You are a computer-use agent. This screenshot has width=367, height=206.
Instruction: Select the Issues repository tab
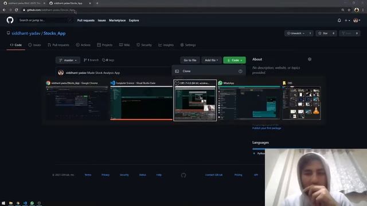[x=34, y=45]
